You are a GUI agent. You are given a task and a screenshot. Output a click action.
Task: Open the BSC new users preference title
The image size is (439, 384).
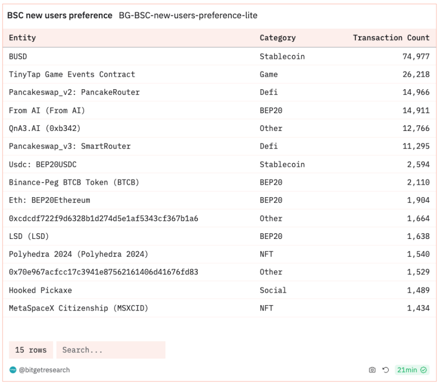point(60,16)
